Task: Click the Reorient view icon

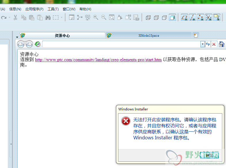Action: pos(120,17)
